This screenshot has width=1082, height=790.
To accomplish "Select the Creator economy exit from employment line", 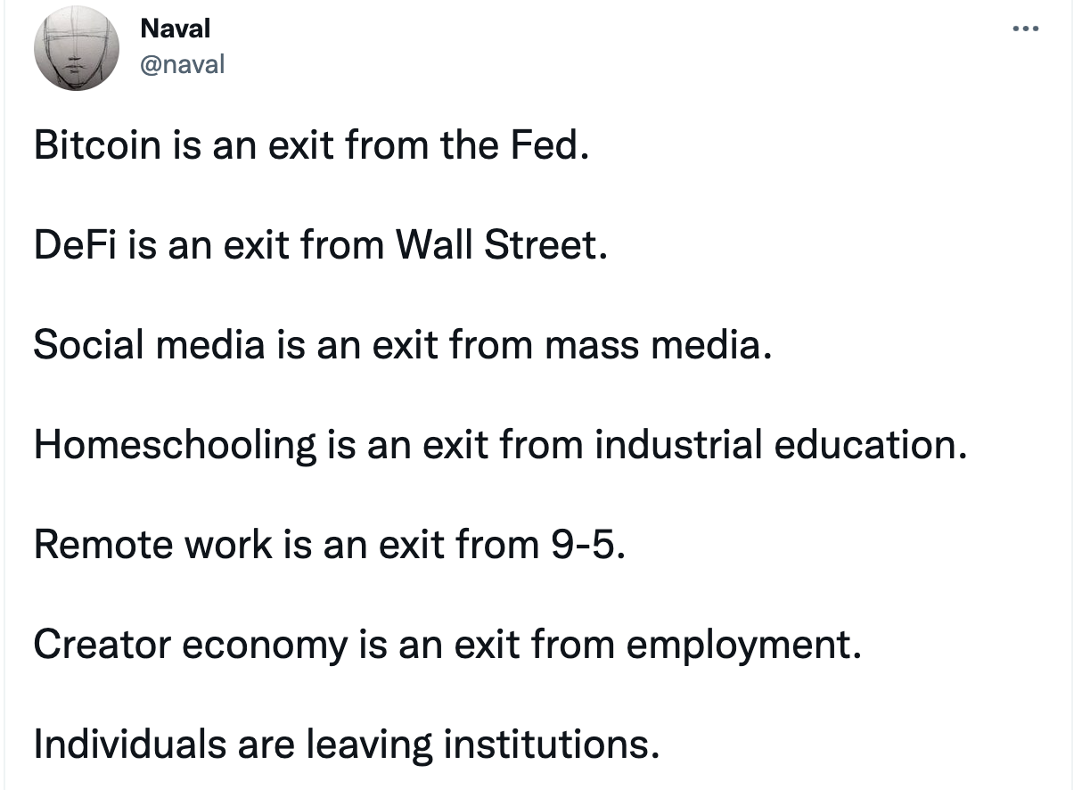I will click(448, 644).
